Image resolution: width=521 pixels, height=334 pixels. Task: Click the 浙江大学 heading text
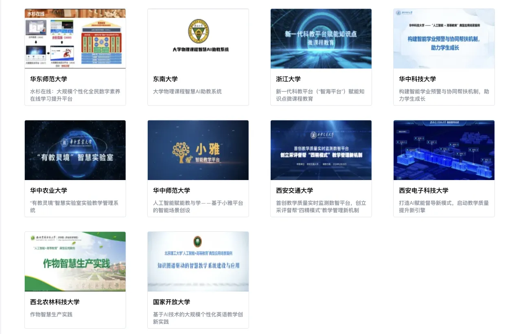pos(288,79)
